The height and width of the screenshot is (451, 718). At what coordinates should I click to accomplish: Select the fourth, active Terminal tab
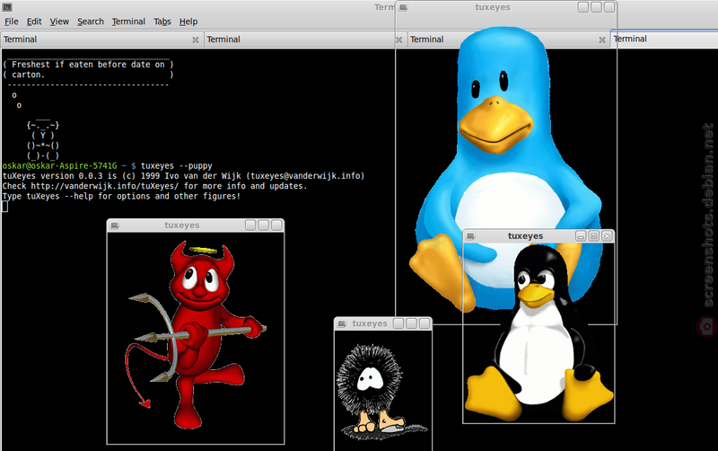pos(664,39)
